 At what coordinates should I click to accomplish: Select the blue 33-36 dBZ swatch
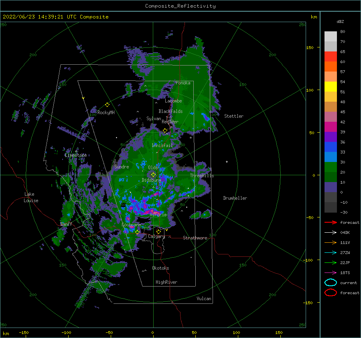pyautogui.click(x=331, y=147)
